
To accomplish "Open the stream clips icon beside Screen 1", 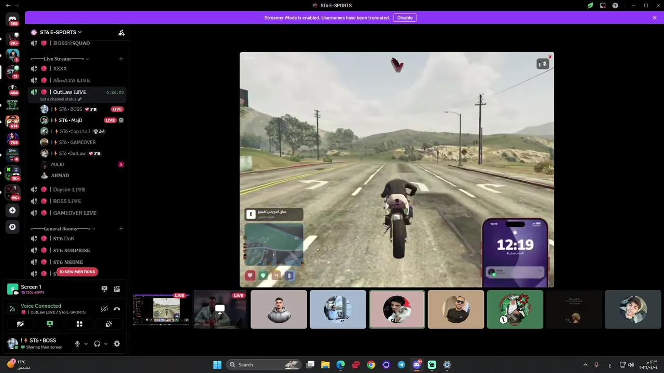I will tap(117, 289).
